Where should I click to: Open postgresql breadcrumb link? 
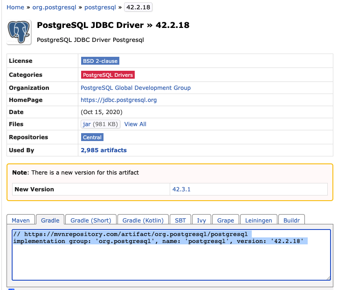(x=100, y=7)
